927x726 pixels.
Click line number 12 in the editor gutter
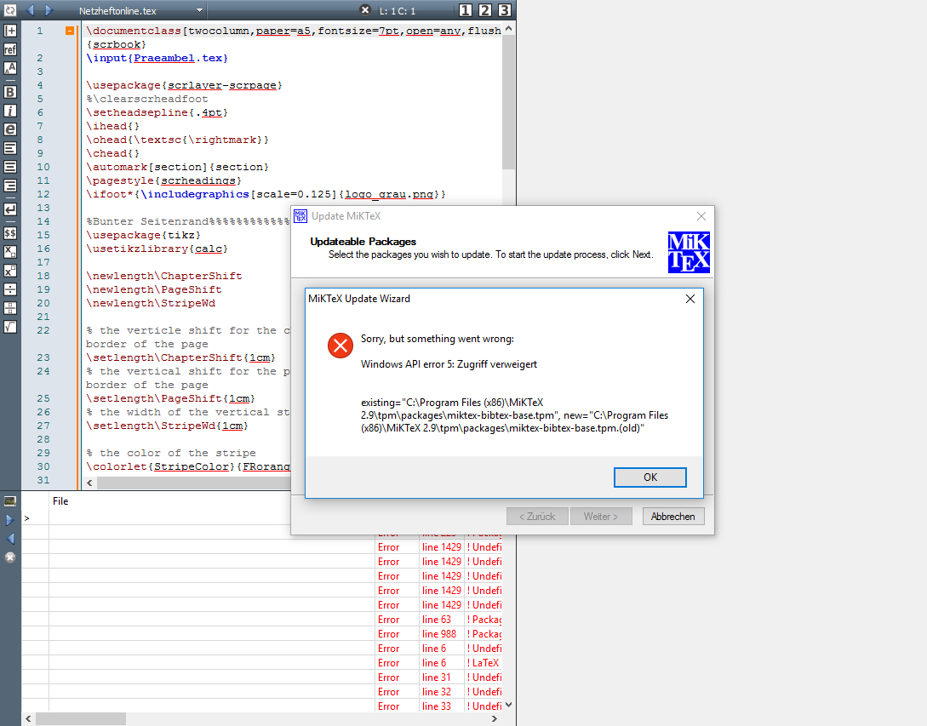coord(43,195)
